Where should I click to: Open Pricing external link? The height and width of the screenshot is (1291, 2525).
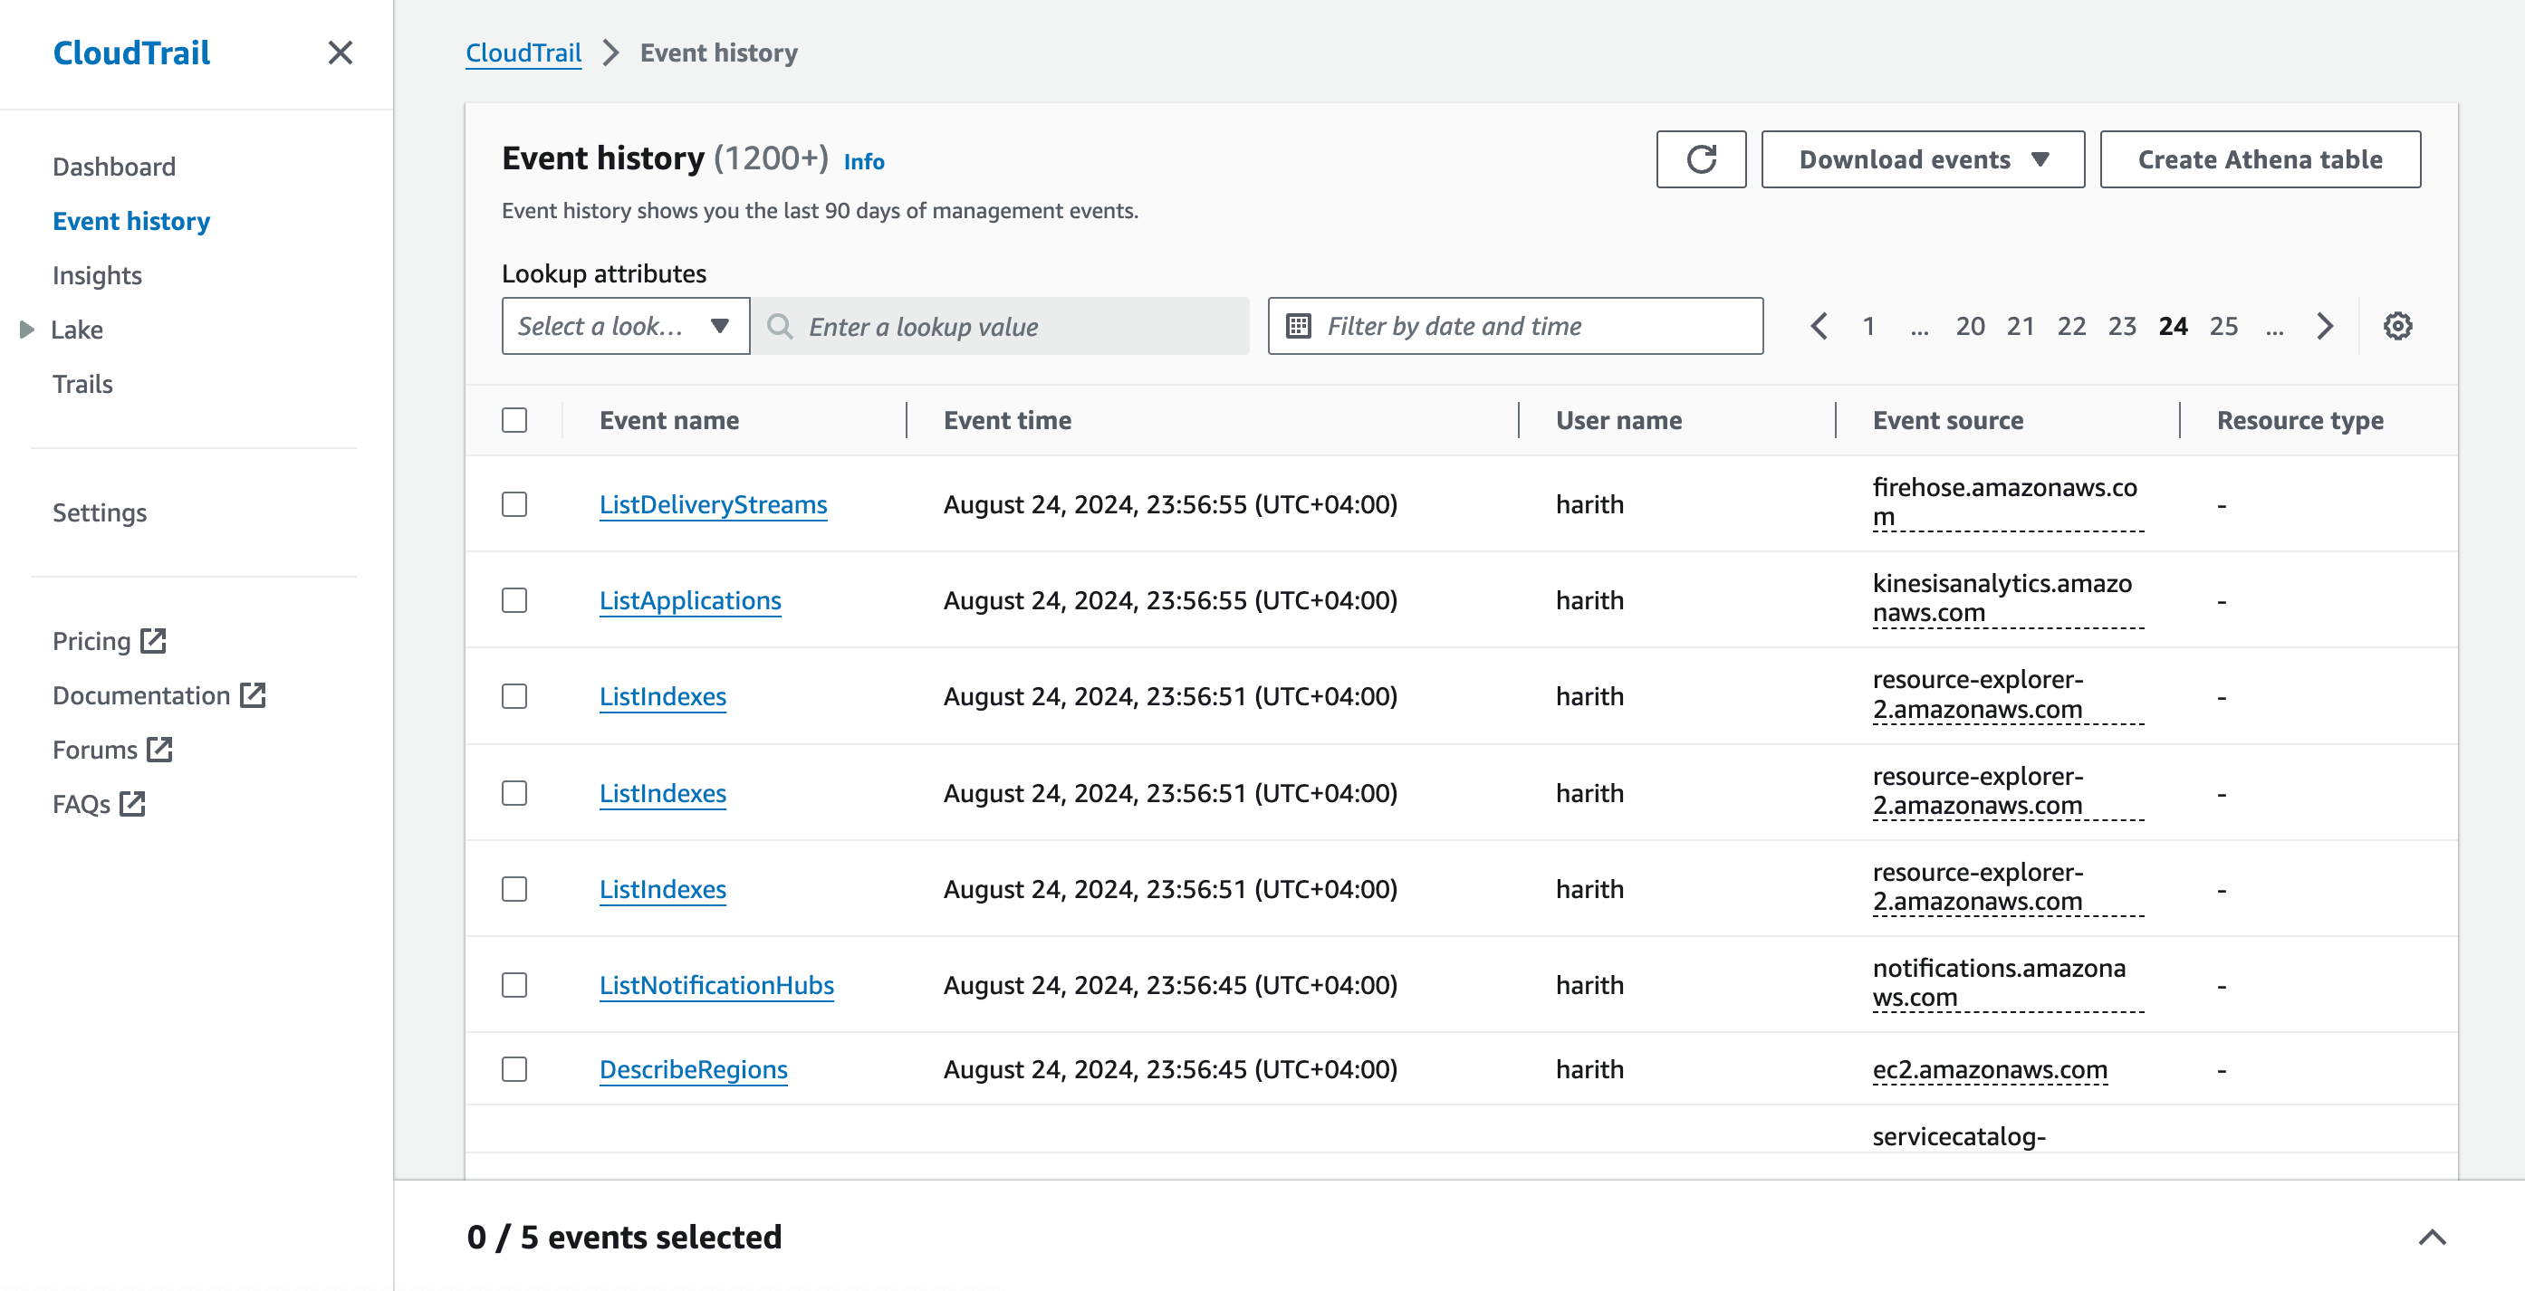point(109,641)
